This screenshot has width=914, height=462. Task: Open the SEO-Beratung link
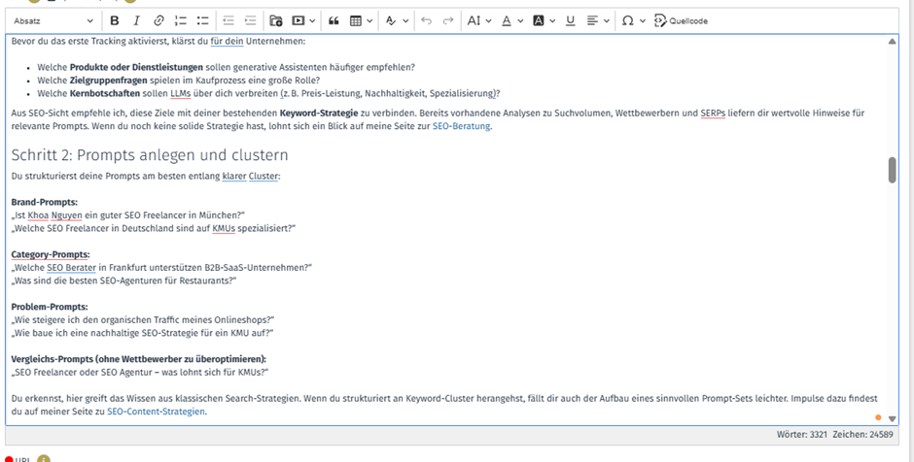[462, 126]
